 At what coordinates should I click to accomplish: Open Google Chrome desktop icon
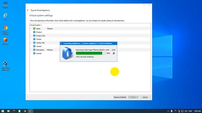(5, 30)
